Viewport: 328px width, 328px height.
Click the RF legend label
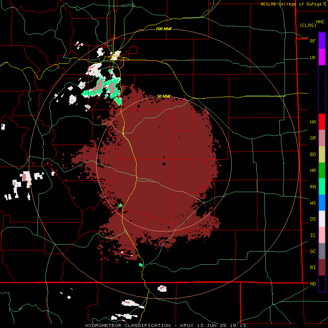(x=313, y=41)
